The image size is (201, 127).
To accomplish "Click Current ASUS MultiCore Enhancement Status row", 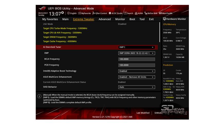I will [97, 82].
